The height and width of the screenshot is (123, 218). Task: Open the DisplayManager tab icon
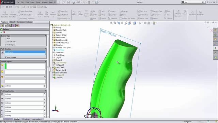(x=17, y=26)
